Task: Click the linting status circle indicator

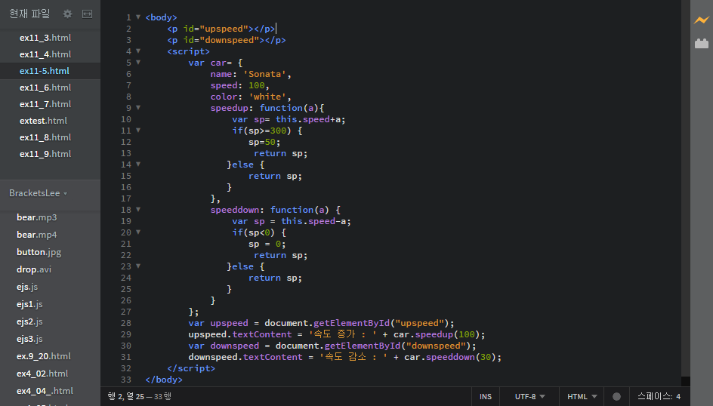Action: [x=616, y=396]
